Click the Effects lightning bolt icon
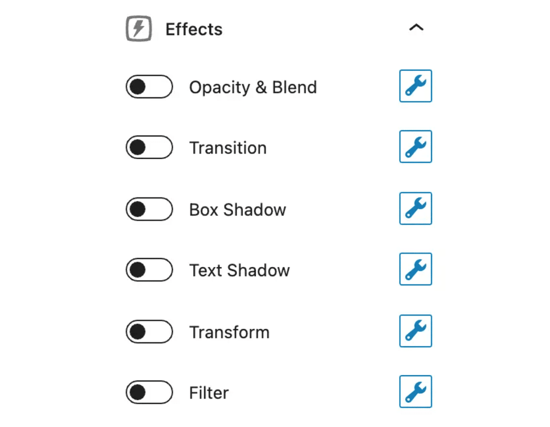 tap(139, 28)
